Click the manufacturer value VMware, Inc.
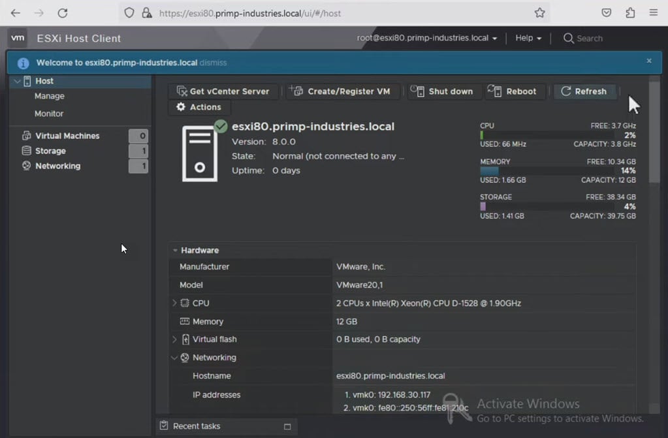The width and height of the screenshot is (668, 438). tap(361, 267)
